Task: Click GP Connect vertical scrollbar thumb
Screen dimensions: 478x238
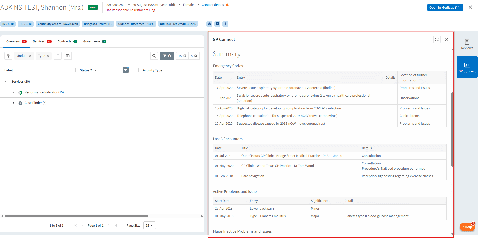Action: (452, 129)
